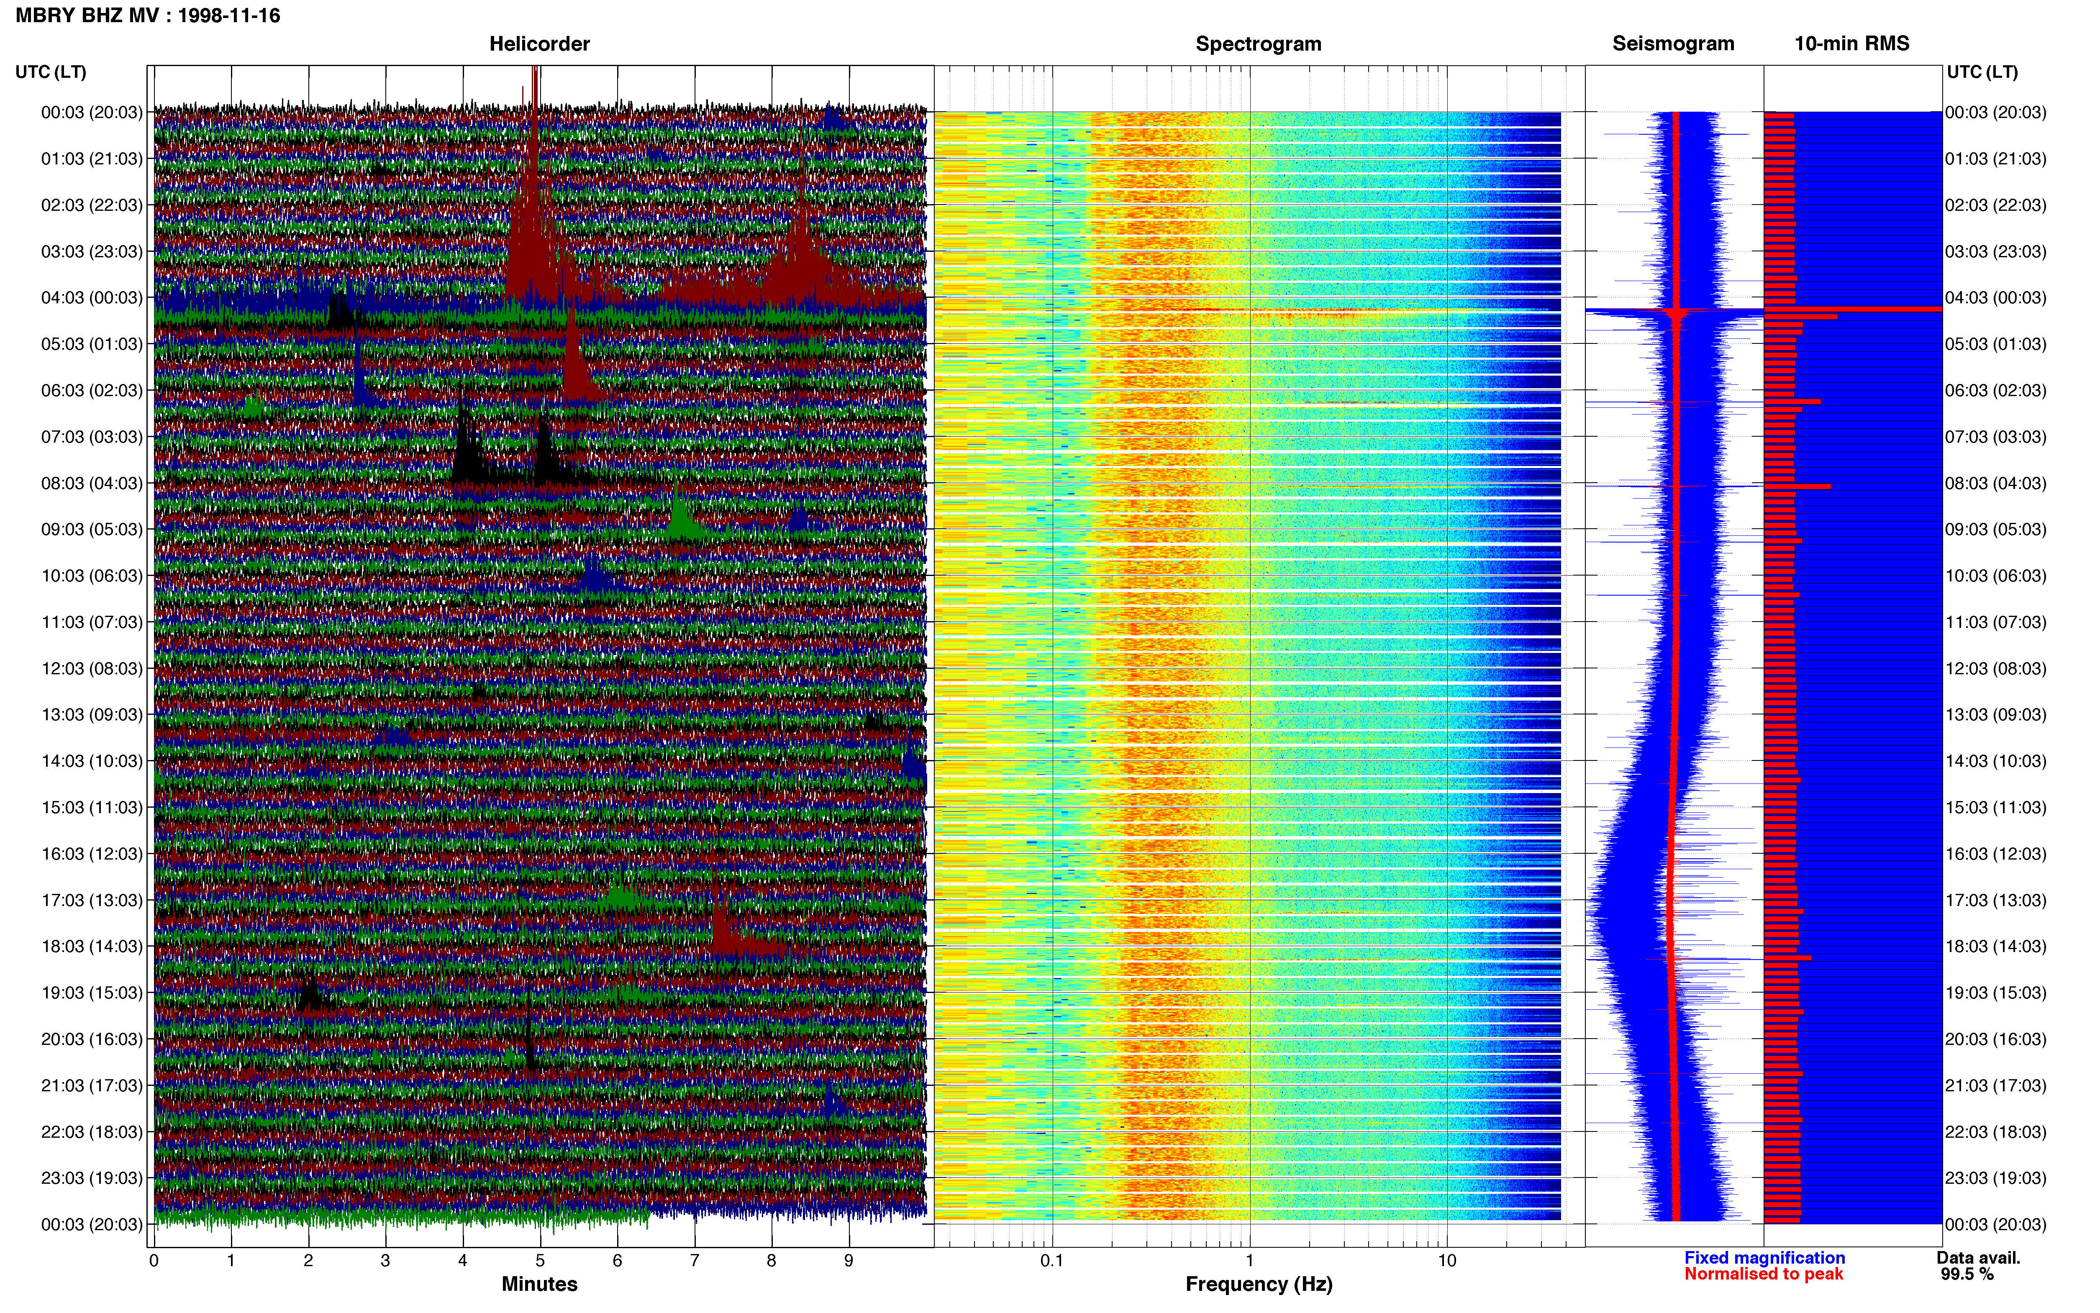Click left time label 02:03 (22:03)

(92, 205)
